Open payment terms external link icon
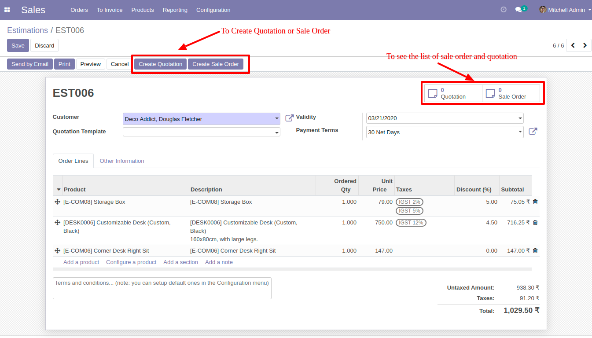592x338 pixels. click(x=533, y=131)
